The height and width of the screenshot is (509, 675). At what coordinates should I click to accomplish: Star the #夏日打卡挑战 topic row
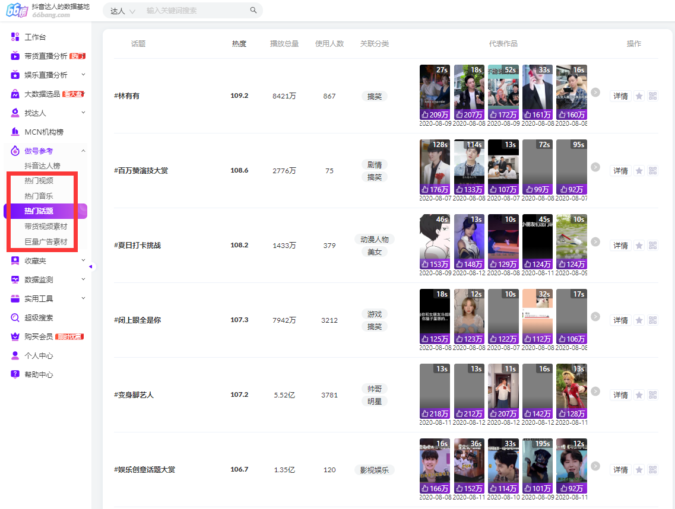[x=639, y=246]
